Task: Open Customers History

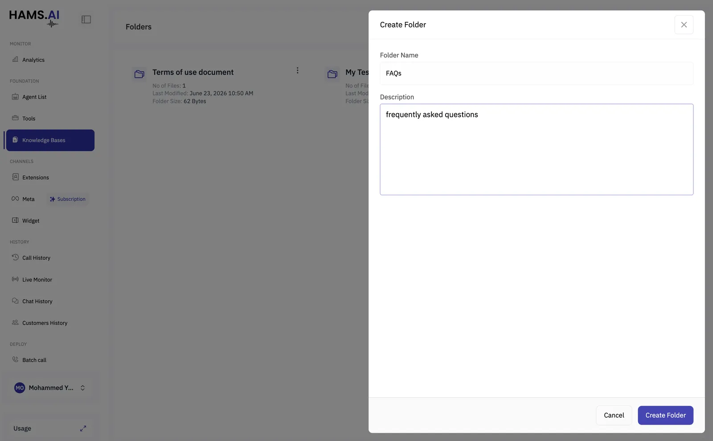Action: [x=45, y=323]
